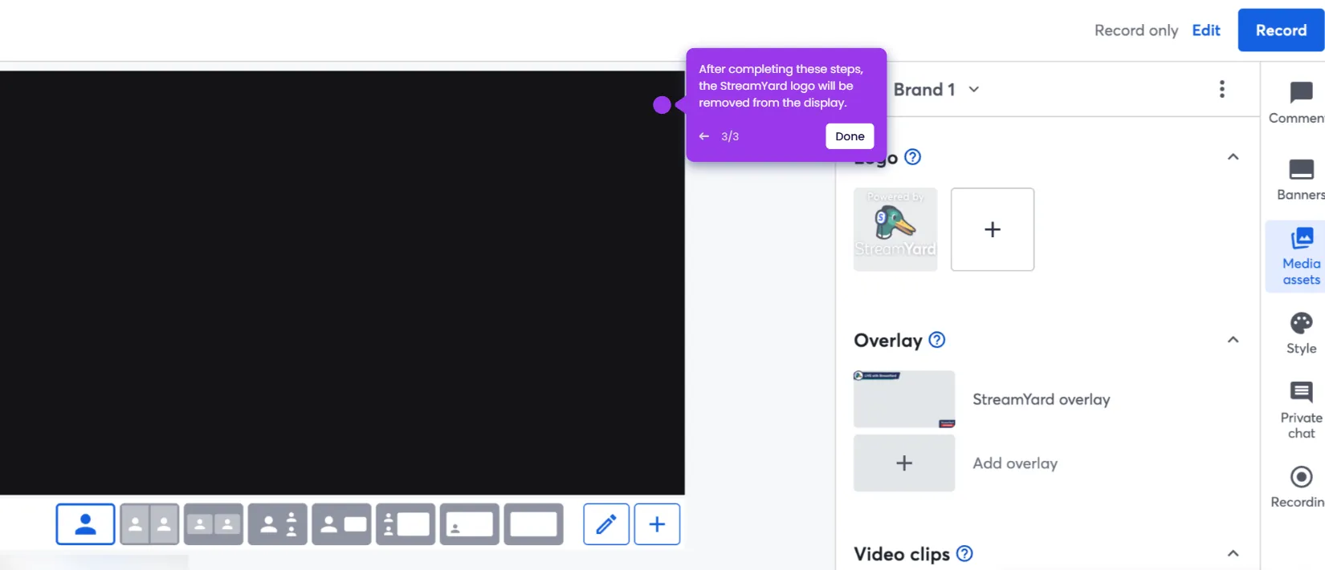1325x570 pixels.
Task: Show help for the Overlay section
Action: (x=937, y=340)
